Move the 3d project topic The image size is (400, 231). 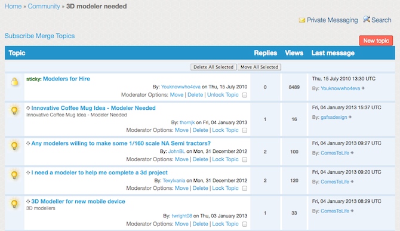181,188
